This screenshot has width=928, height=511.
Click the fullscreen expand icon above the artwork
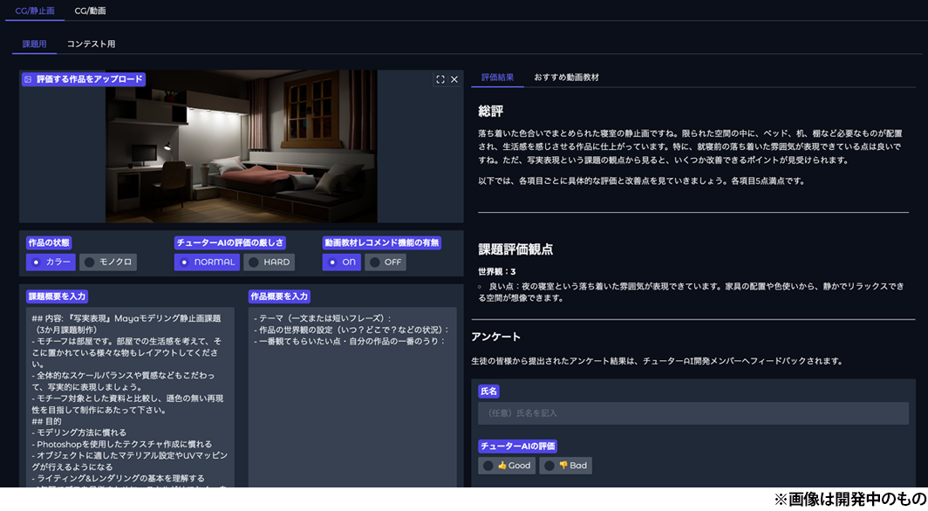click(440, 79)
